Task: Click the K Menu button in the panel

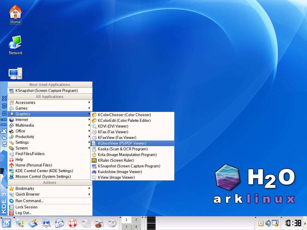Action: [x=7, y=223]
